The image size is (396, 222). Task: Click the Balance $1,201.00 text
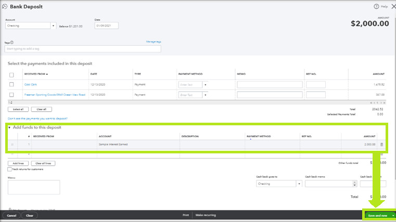71,26
